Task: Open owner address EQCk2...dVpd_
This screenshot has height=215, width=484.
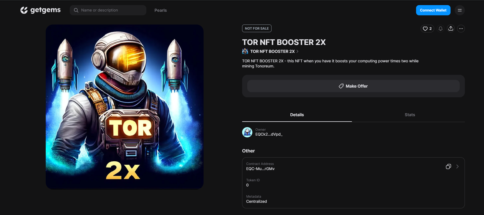Action: point(269,134)
